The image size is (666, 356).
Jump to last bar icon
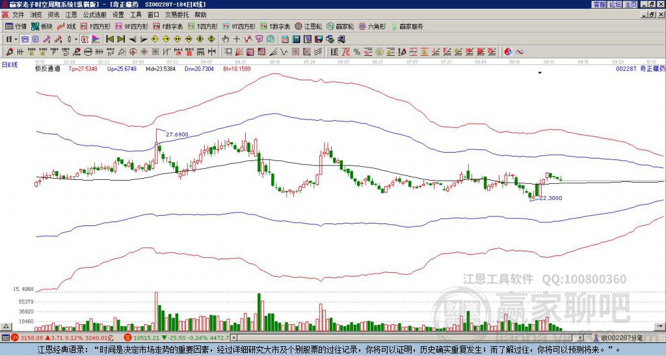point(121,40)
